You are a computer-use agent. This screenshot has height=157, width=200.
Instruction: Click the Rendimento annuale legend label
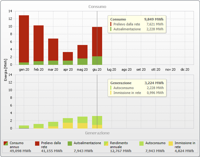tap(119, 145)
